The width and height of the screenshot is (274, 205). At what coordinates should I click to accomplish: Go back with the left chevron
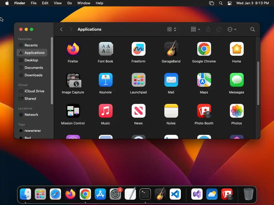[61, 29]
